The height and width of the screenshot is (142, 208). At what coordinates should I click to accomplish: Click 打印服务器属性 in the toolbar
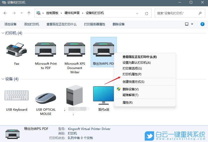95,24
